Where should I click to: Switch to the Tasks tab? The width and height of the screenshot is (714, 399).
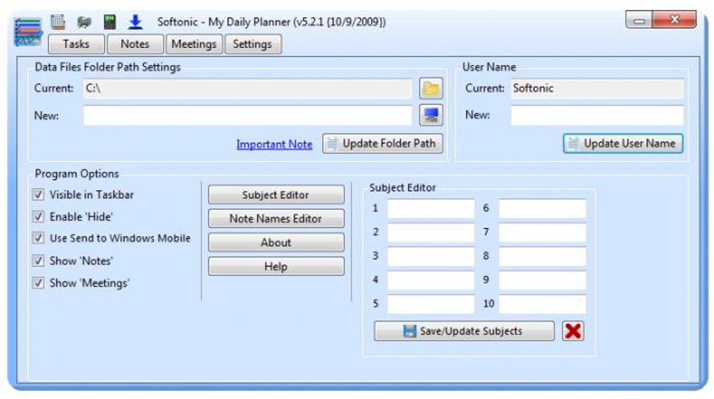tap(76, 44)
